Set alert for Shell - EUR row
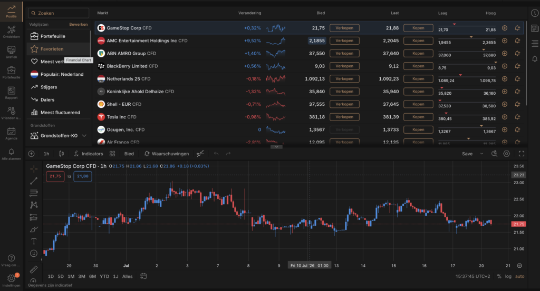This screenshot has height=291, width=540. pos(517,104)
